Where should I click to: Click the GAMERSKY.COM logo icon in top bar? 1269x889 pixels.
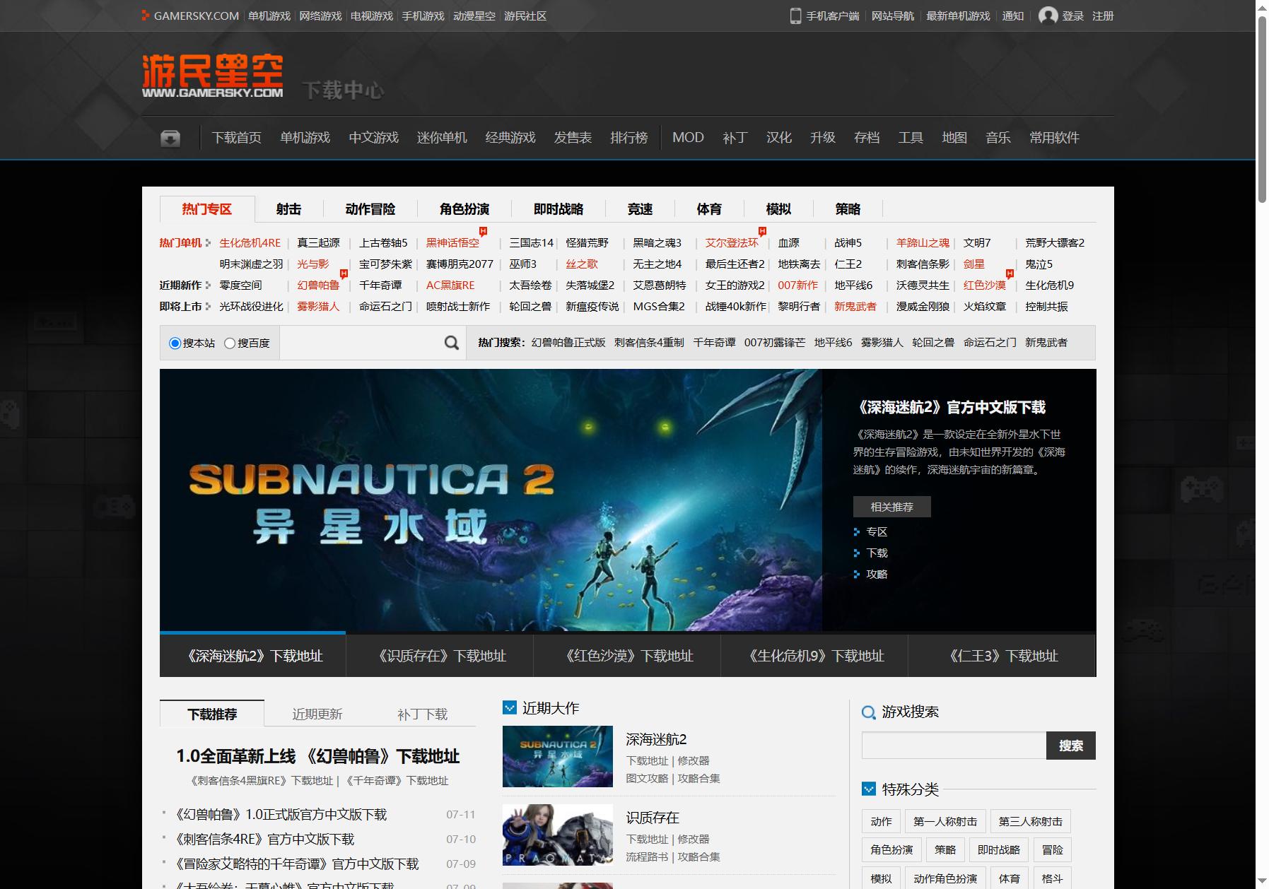(x=146, y=16)
